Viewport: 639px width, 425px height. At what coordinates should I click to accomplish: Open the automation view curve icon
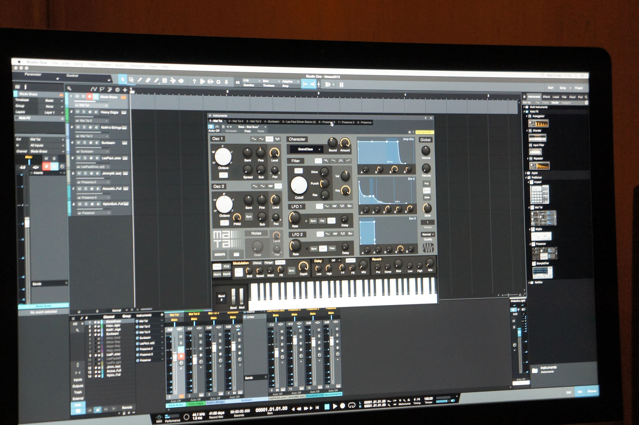[x=93, y=89]
